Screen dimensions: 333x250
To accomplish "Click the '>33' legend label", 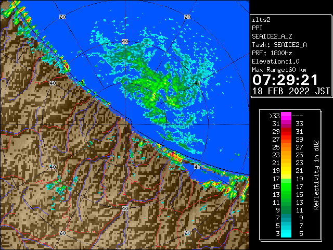I will tap(274, 116).
